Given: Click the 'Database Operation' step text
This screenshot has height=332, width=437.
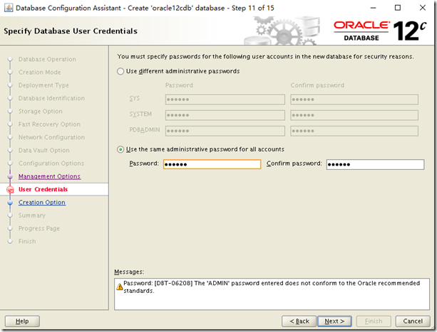Looking at the screenshot, I should coord(47,59).
